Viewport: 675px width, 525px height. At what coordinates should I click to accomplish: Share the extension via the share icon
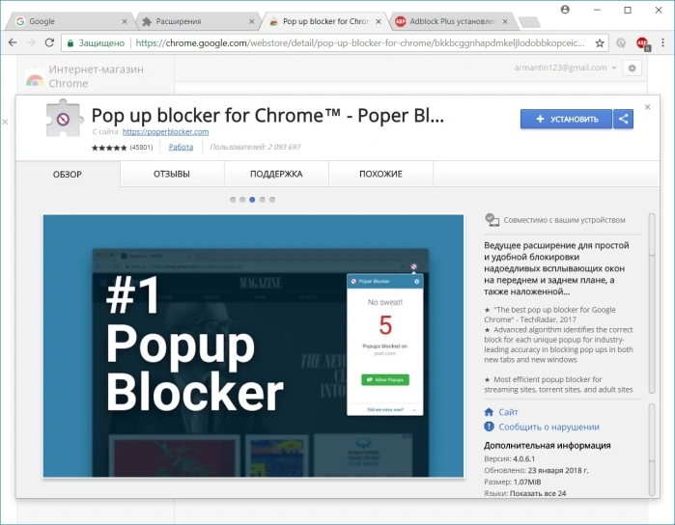tap(623, 119)
